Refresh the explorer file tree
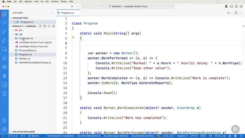This screenshot has height=138, width=245. [49, 26]
